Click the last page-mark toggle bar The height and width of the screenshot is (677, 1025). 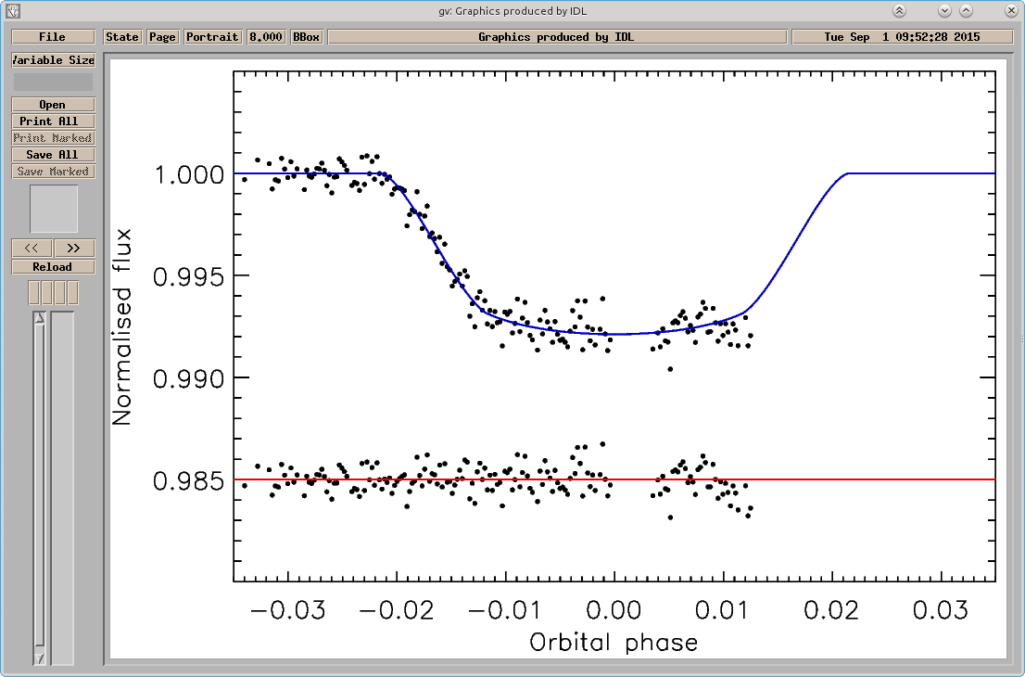(x=72, y=292)
